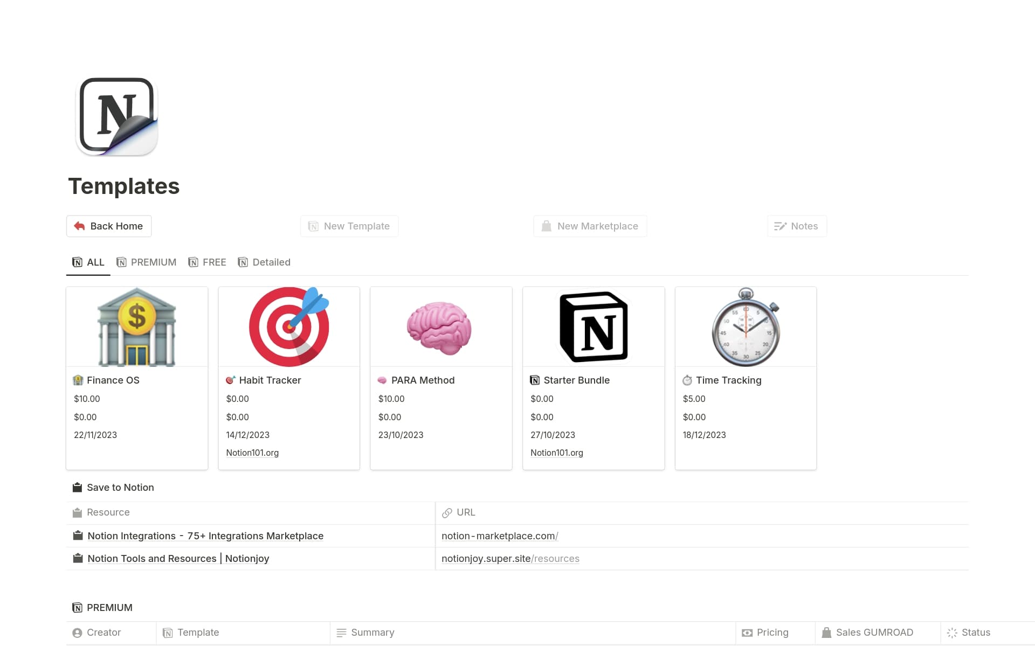The height and width of the screenshot is (646, 1035).
Task: Open the Detailed view tab
Action: click(264, 262)
